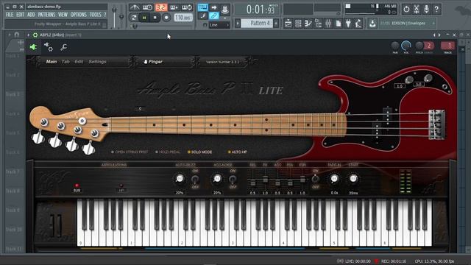Click the tempo 110 field
This screenshot has width=471, height=265.
click(183, 18)
